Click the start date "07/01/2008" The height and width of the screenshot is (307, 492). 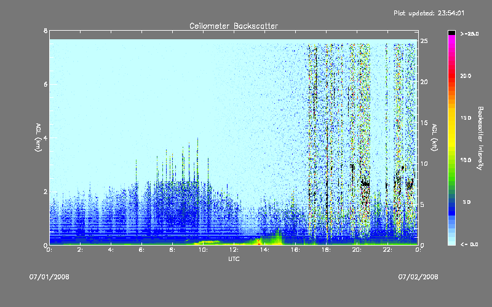click(49, 277)
